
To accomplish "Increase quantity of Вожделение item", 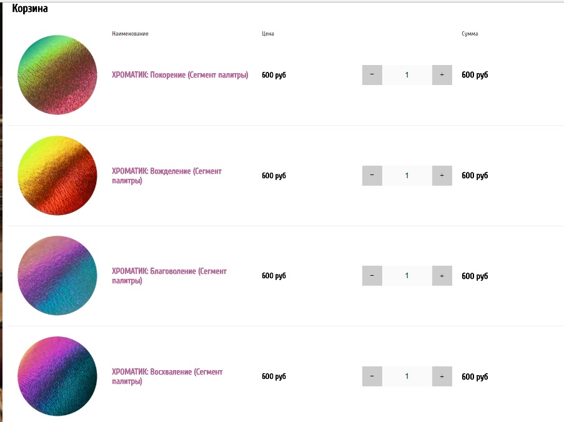I will pos(442,176).
